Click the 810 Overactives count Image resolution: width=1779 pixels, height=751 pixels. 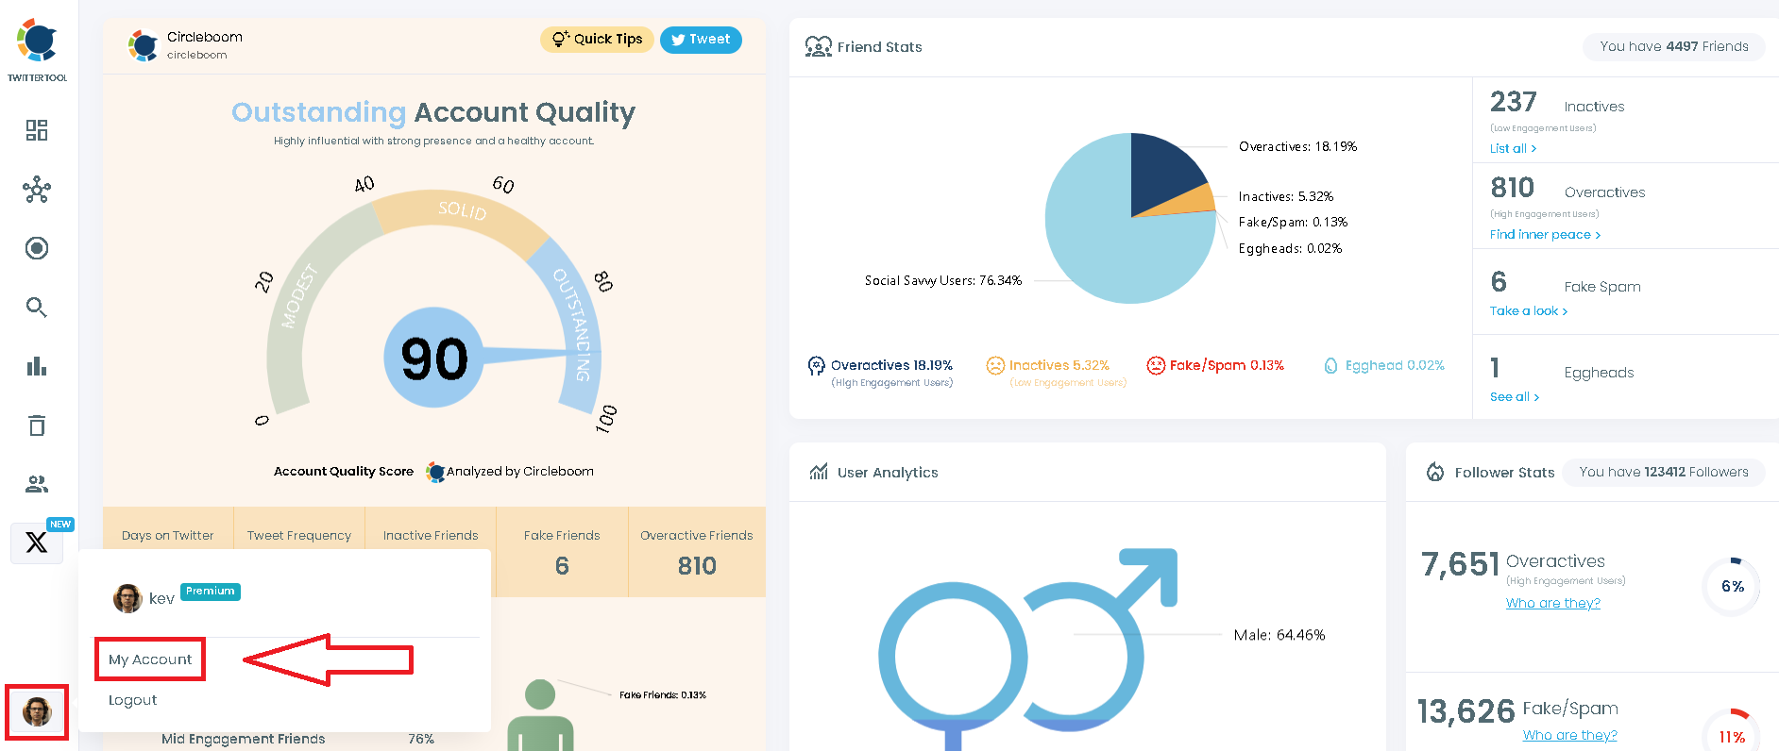(x=1513, y=187)
